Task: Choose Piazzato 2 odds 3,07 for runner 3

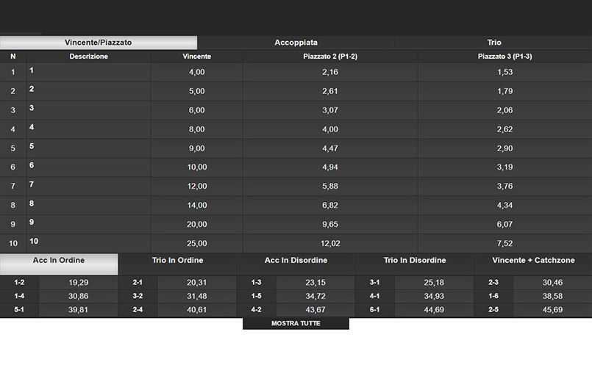Action: click(330, 110)
